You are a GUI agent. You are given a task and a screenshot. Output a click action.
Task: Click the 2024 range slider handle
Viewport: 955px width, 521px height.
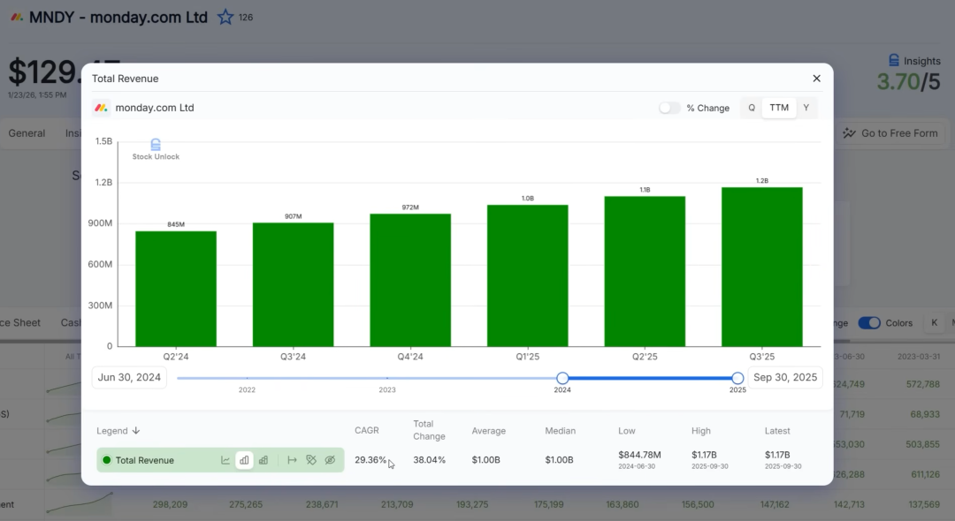coord(562,378)
